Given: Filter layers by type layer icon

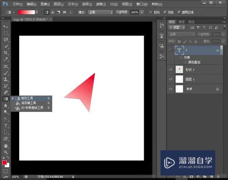Looking at the screenshot, I should (204, 27).
